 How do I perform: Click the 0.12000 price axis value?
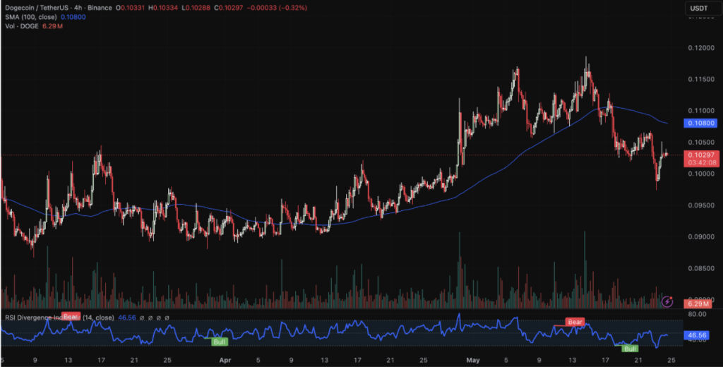click(x=701, y=49)
